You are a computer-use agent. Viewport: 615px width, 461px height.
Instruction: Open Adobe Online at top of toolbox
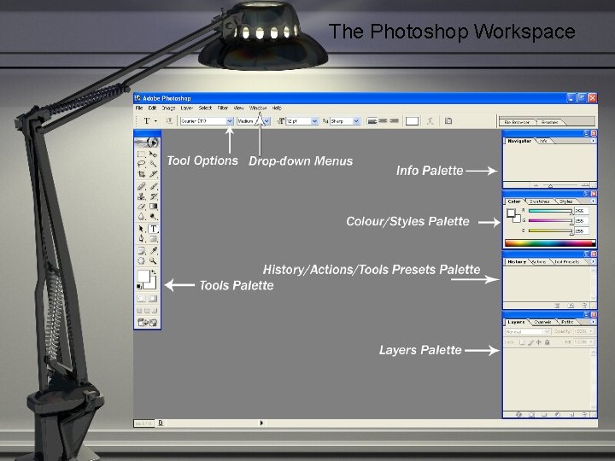click(x=147, y=143)
